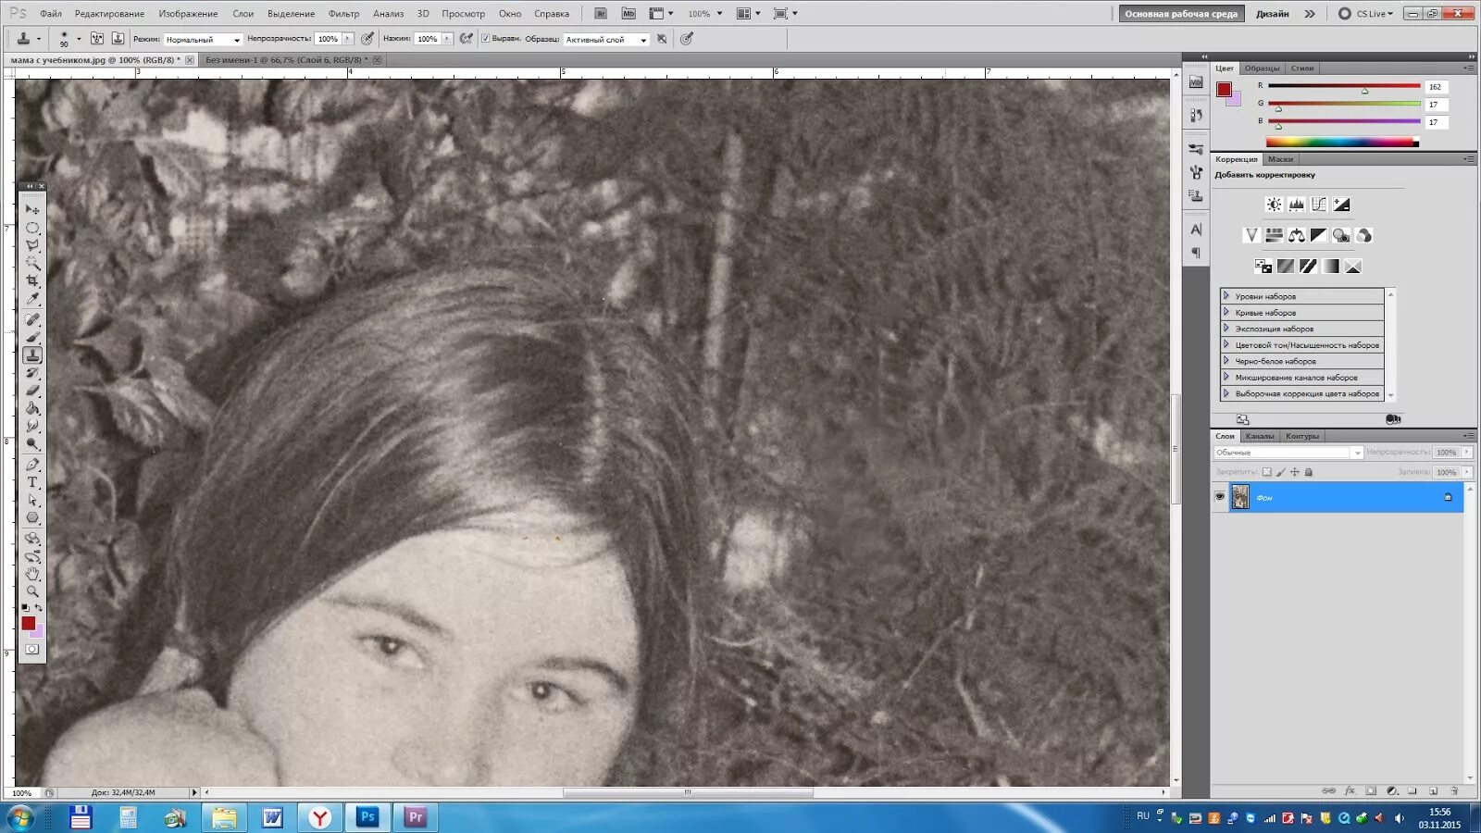
Task: Open the Sample (Образец) dropdown
Action: tap(606, 39)
